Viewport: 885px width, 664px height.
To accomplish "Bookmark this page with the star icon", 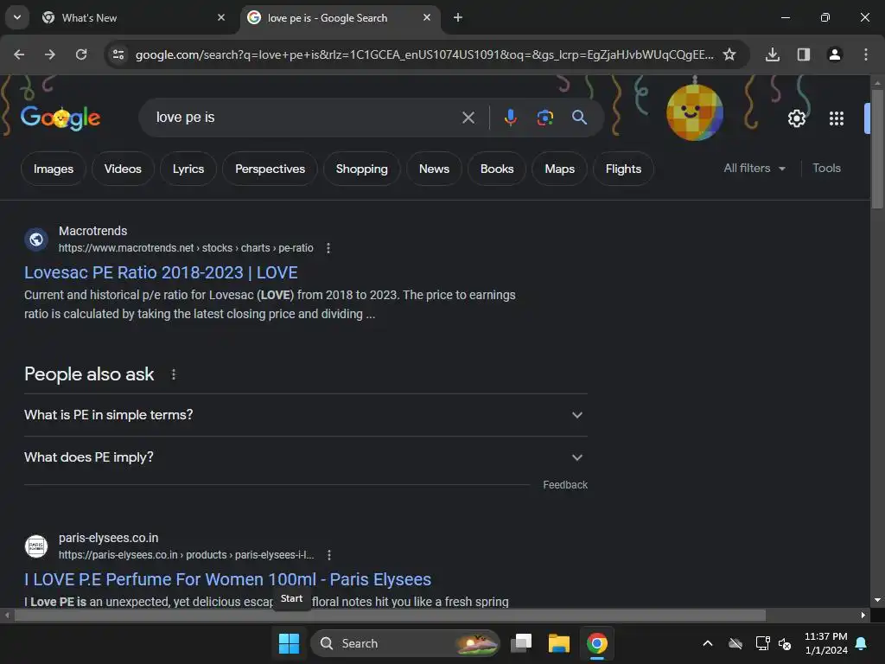I will pyautogui.click(x=729, y=54).
